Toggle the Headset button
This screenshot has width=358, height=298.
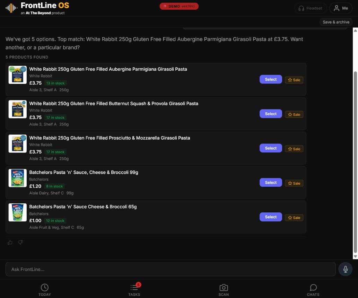click(x=310, y=8)
